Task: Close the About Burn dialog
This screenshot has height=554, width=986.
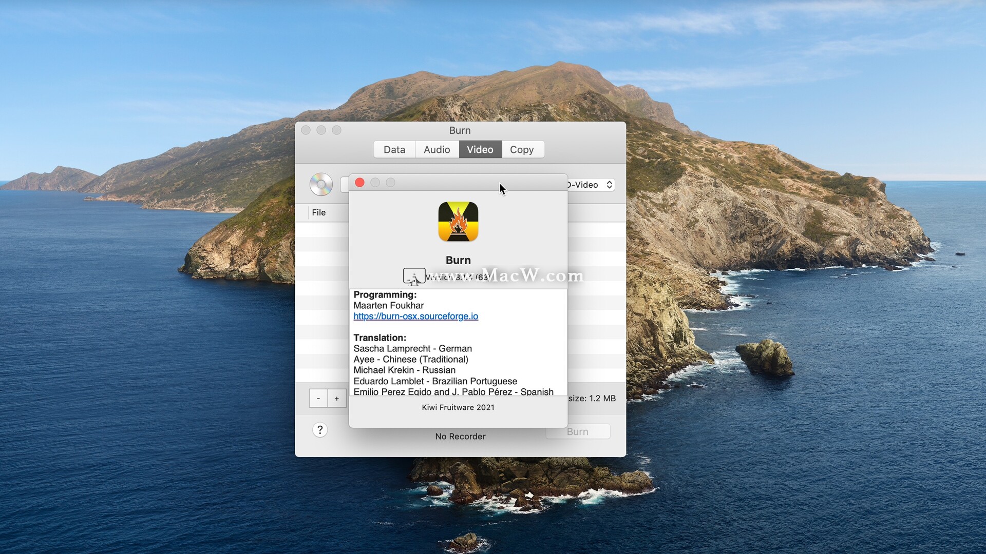Action: pos(359,183)
